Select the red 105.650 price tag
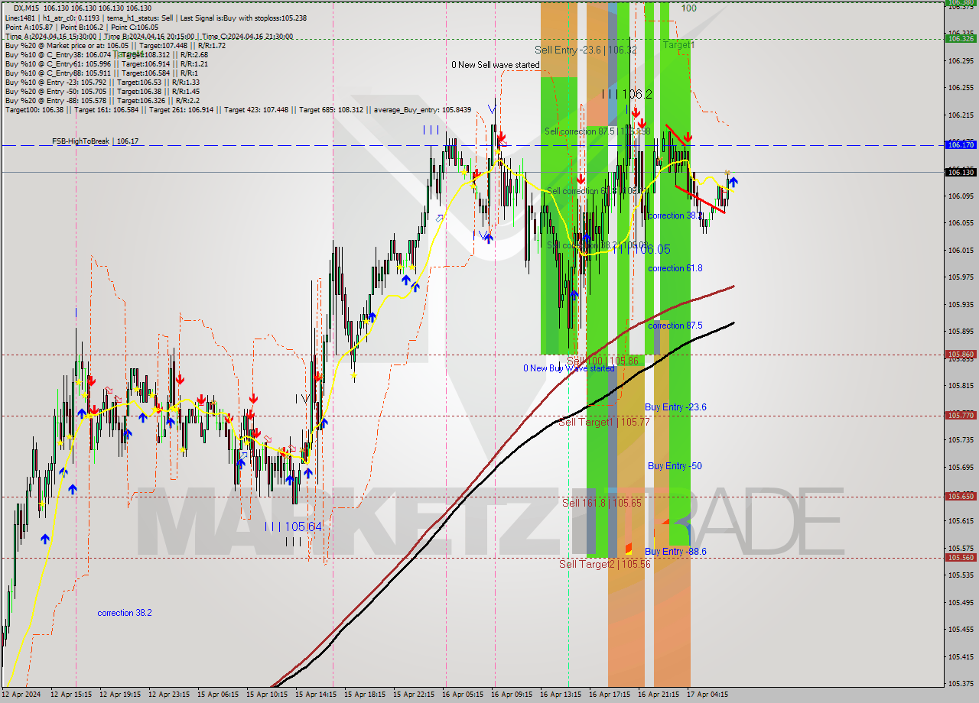Image resolution: width=979 pixels, height=703 pixels. point(961,497)
